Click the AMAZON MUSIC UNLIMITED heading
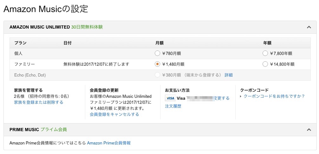Screen dimensions: 319x154 [x=40, y=27]
